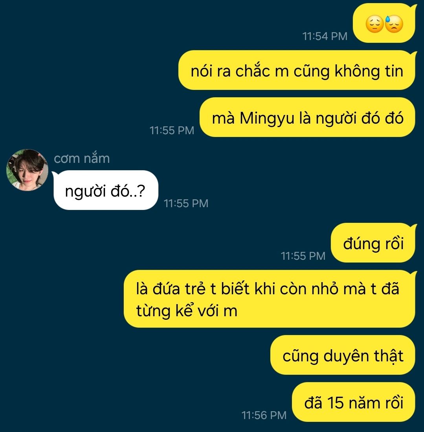Image resolution: width=424 pixels, height=432 pixels.
Task: Select the 'đúng rồi' message bubble
Action: pos(374,243)
